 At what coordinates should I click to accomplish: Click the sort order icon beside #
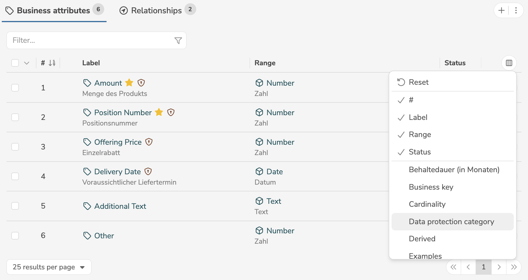click(x=52, y=63)
